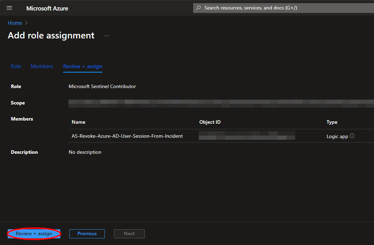Click the search magnifier icon
The width and height of the screenshot is (374, 245).
tap(198, 8)
